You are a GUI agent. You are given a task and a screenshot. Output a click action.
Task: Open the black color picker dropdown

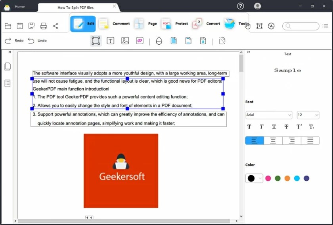254,178
